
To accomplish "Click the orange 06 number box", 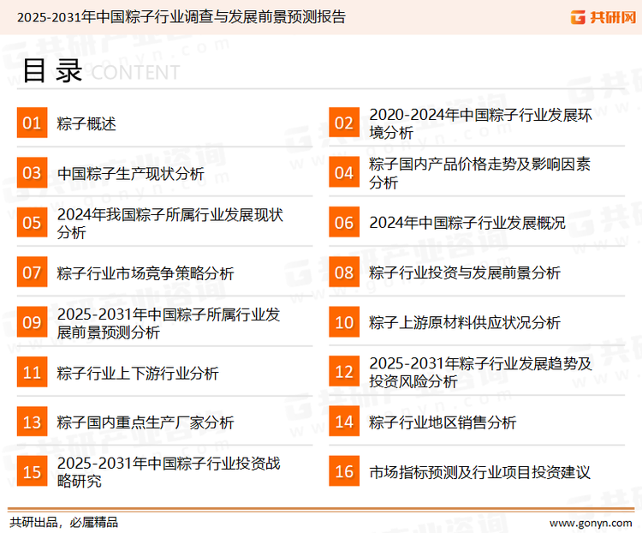I will tap(344, 222).
